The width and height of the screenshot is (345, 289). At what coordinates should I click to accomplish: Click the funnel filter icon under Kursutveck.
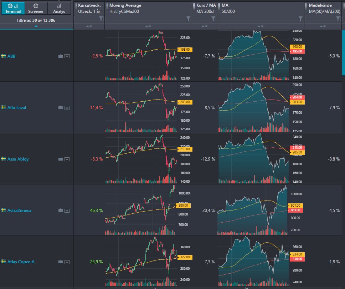(101, 19)
